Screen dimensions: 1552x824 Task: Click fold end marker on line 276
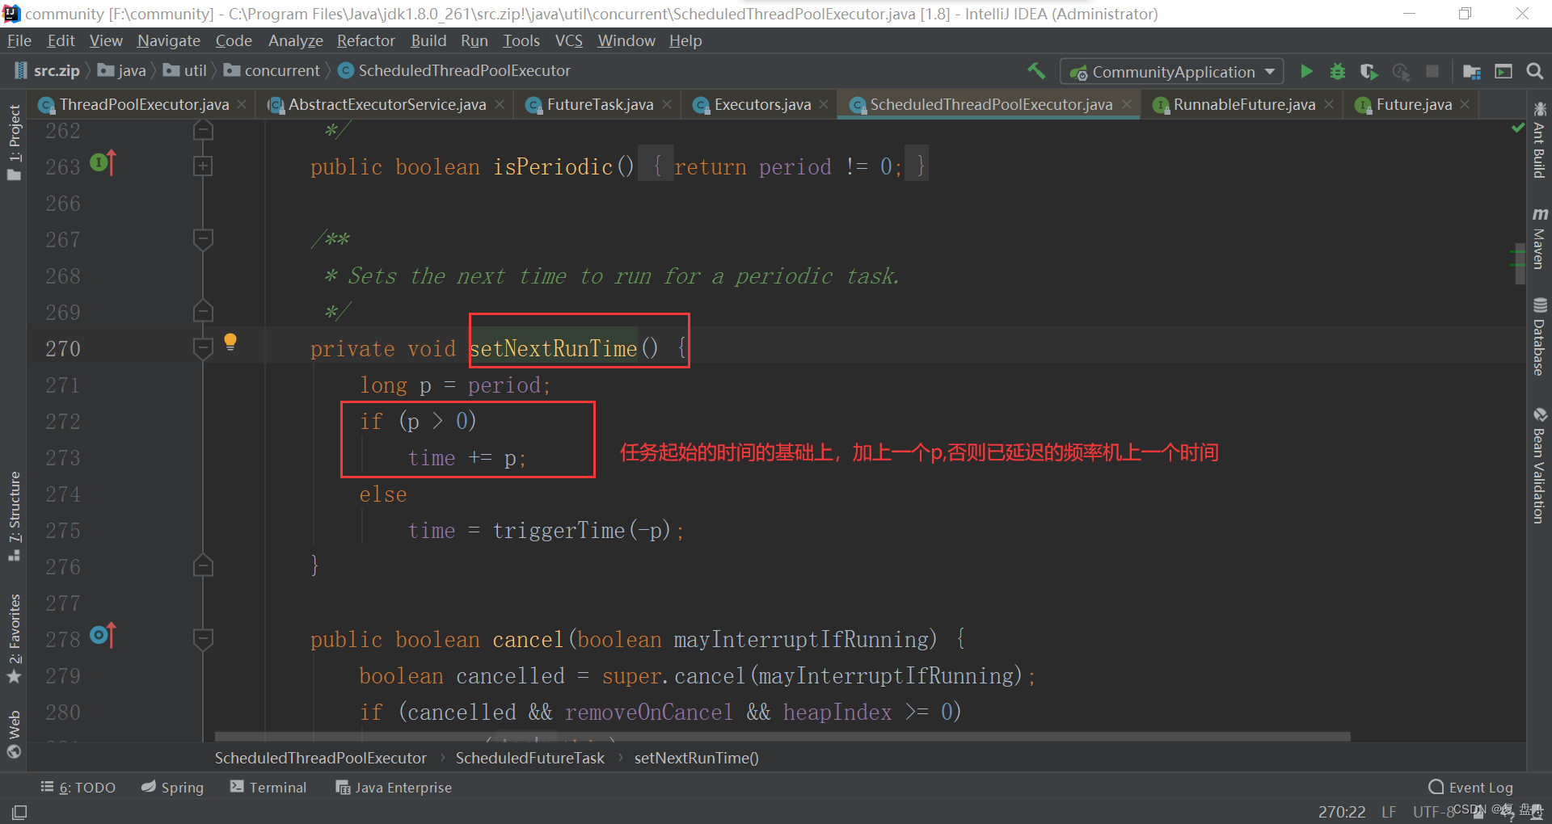pos(203,566)
